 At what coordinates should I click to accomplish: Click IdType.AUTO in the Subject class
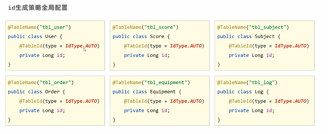point(291,46)
